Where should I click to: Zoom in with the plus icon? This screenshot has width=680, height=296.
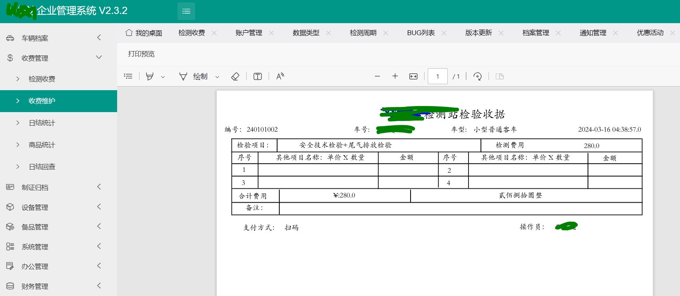pos(395,76)
